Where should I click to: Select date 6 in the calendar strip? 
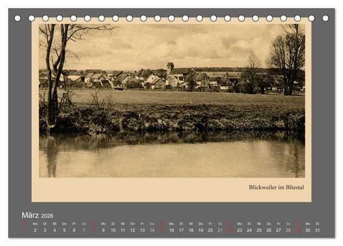point(74,230)
